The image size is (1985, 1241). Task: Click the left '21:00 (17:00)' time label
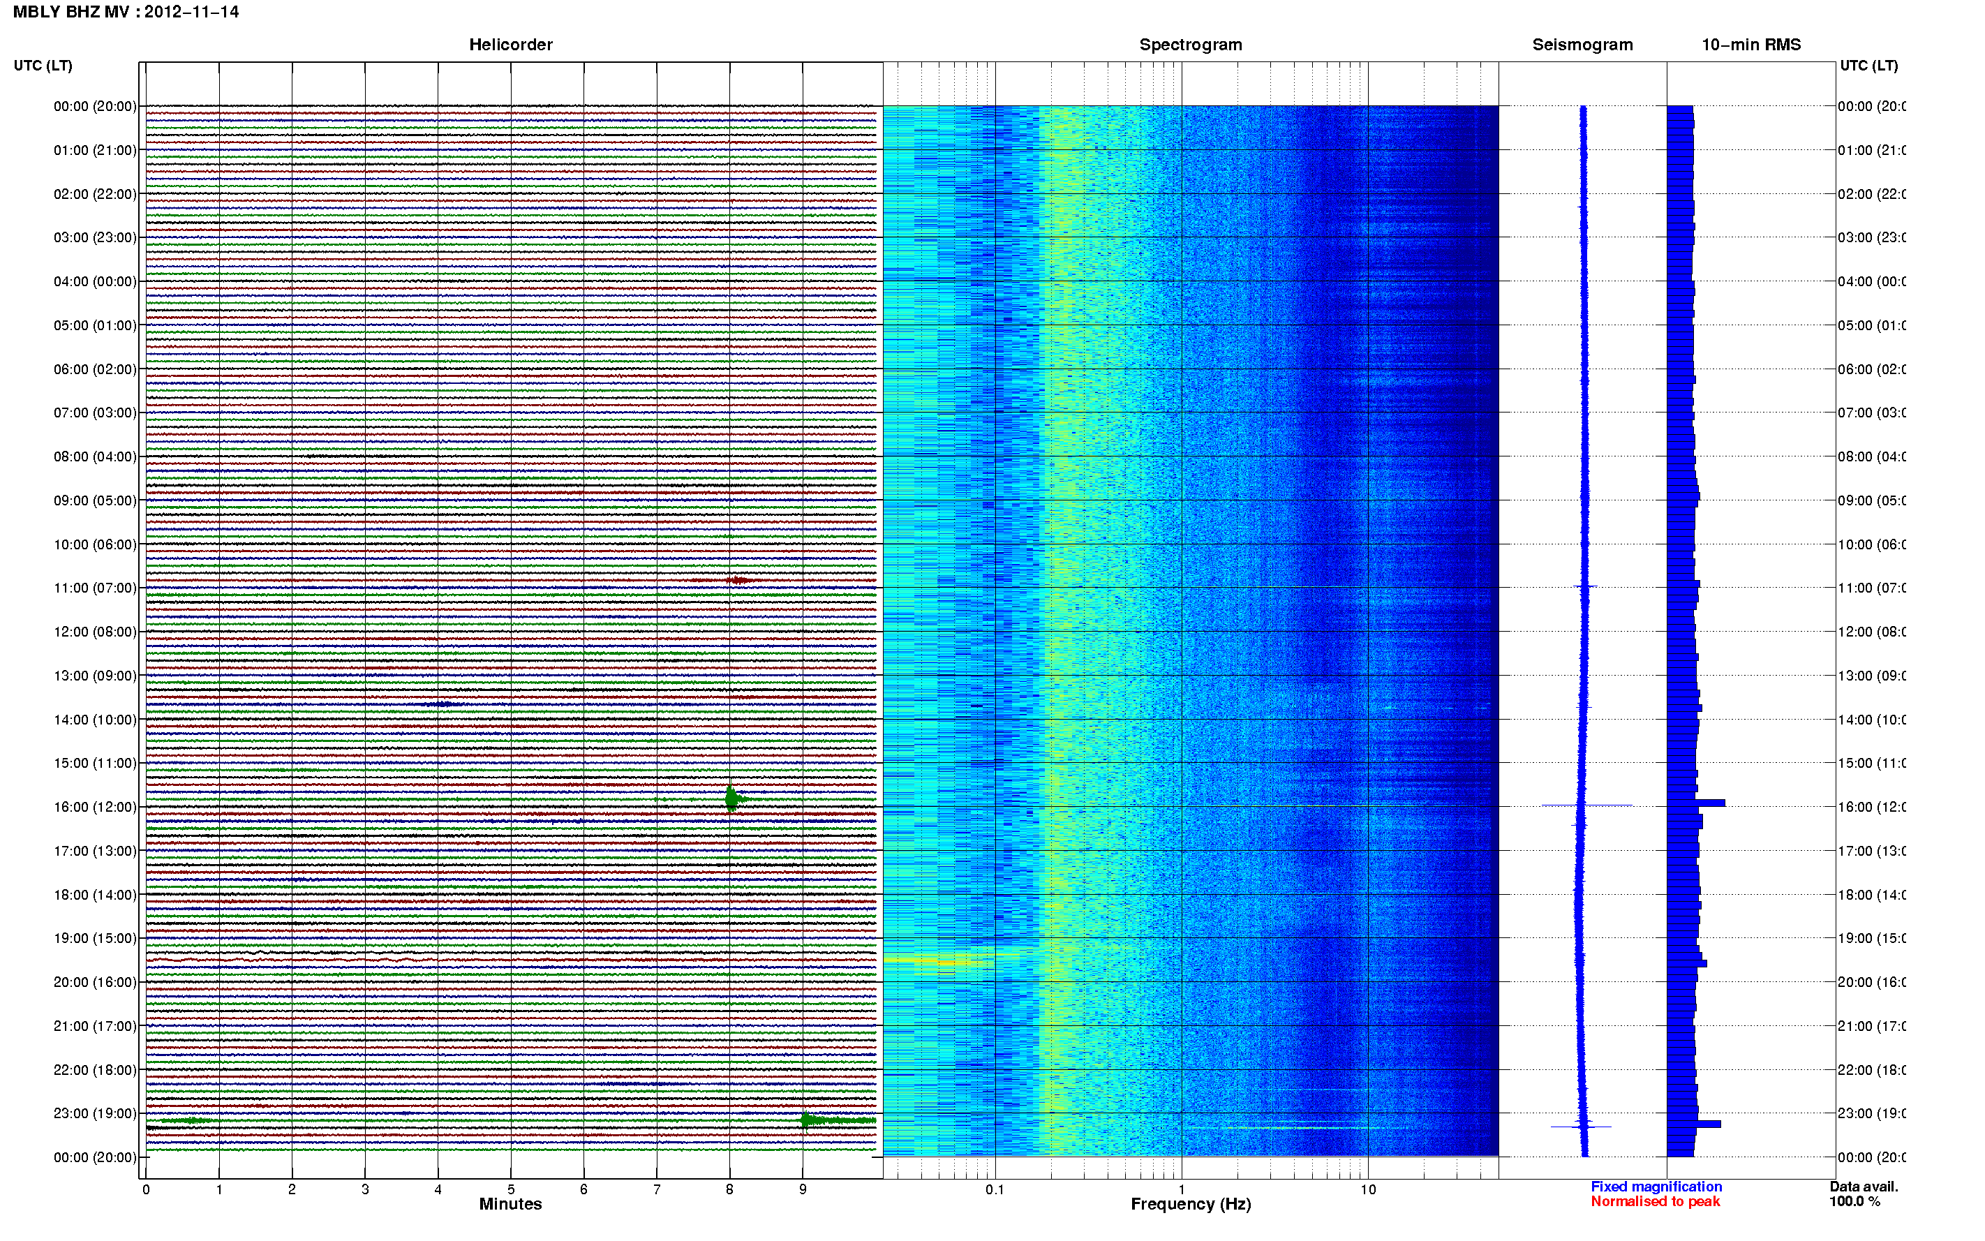(x=95, y=1026)
